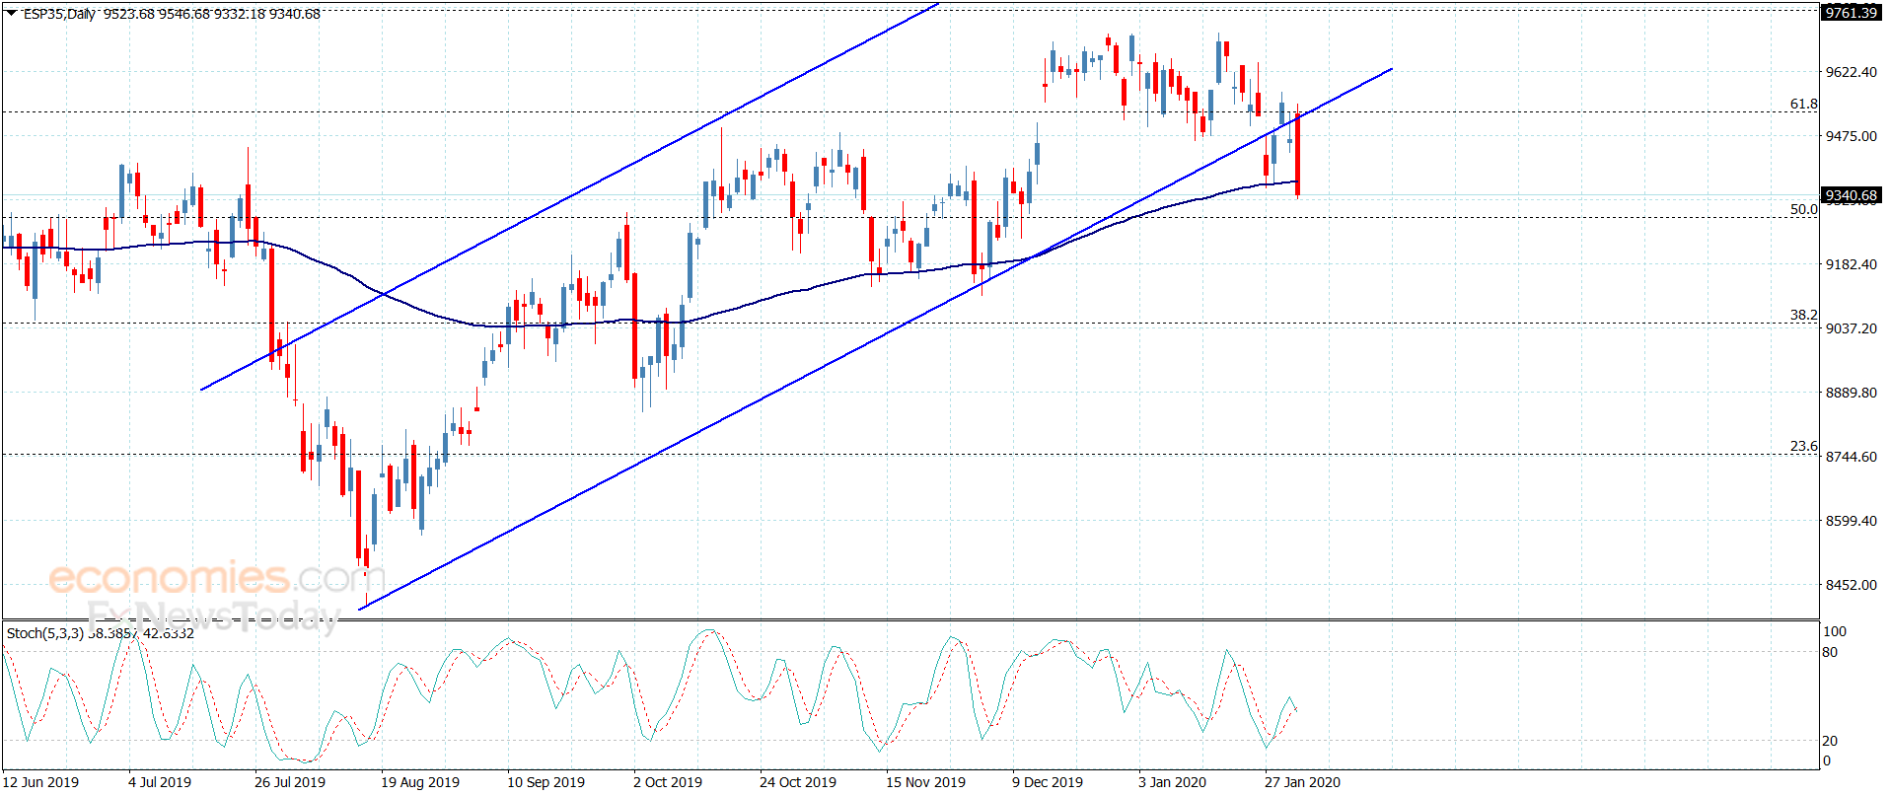Click the stochastic 80 level label
This screenshot has height=796, width=1890.
(1830, 652)
